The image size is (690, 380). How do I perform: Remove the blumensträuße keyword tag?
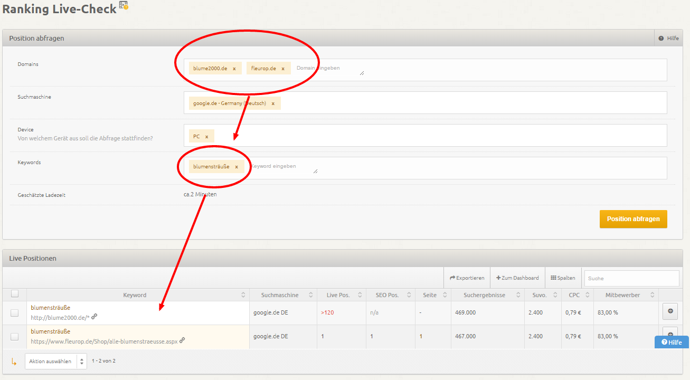tap(237, 167)
